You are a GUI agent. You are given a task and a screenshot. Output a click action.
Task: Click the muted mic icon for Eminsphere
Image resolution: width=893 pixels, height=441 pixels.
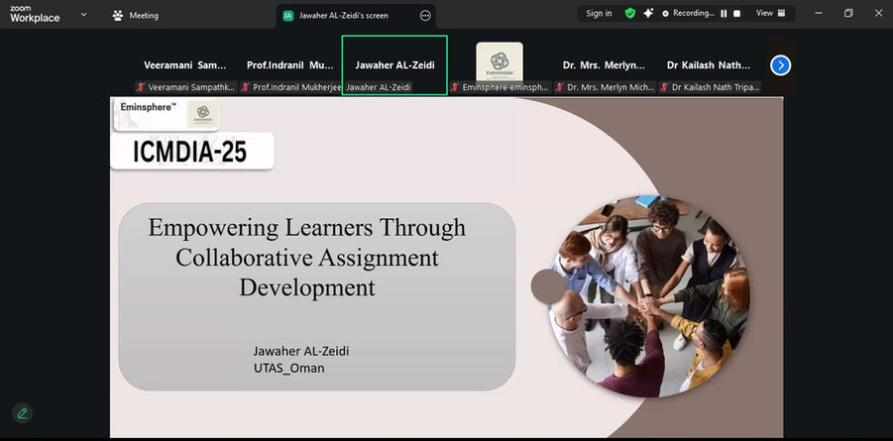tap(455, 87)
